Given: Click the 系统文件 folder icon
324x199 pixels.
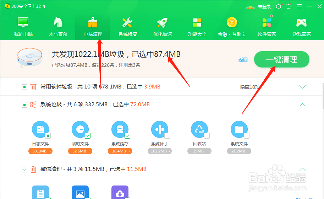Looking at the screenshot, I should coord(239,129).
